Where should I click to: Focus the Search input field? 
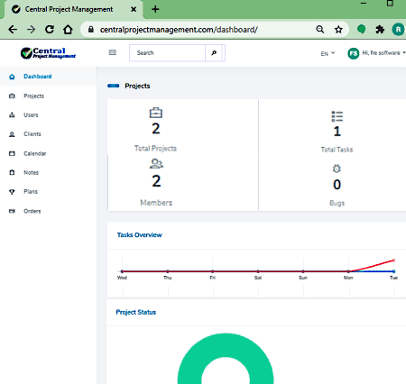click(x=168, y=53)
